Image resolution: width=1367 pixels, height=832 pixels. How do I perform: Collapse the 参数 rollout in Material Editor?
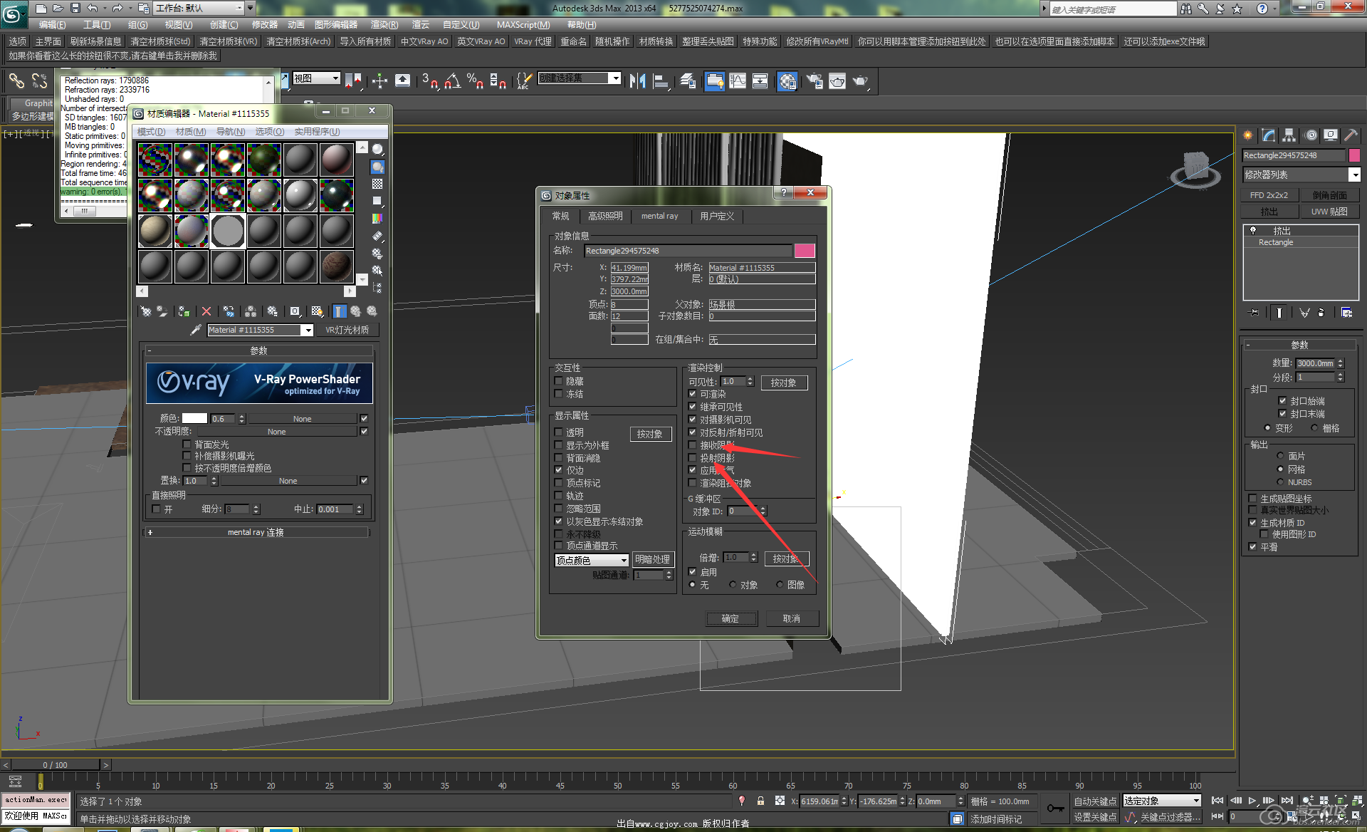click(x=258, y=350)
